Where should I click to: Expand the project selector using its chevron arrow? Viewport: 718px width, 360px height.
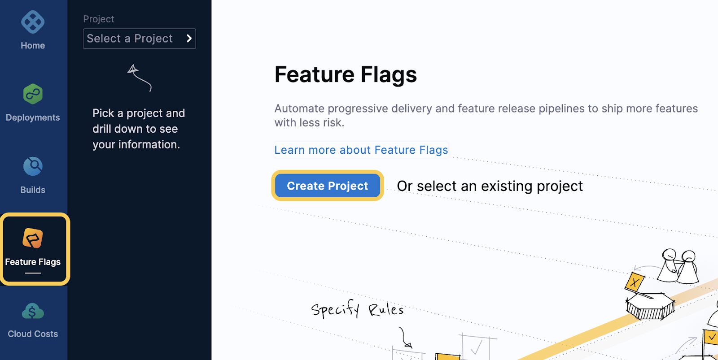[x=189, y=39]
